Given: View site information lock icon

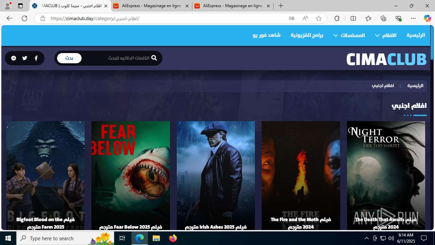Looking at the screenshot, I should tap(42, 18).
